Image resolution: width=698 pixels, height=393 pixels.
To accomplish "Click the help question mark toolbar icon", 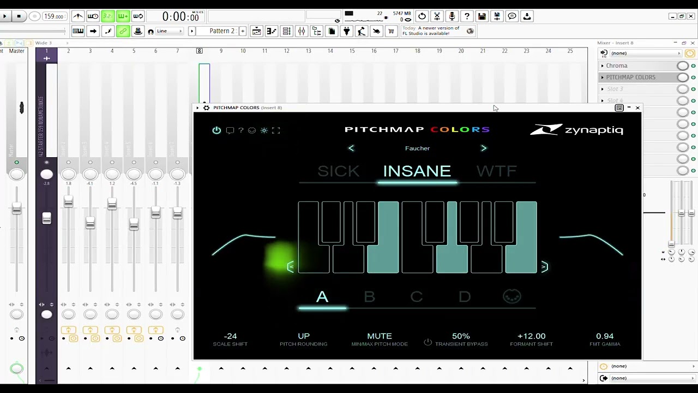I will 467,16.
